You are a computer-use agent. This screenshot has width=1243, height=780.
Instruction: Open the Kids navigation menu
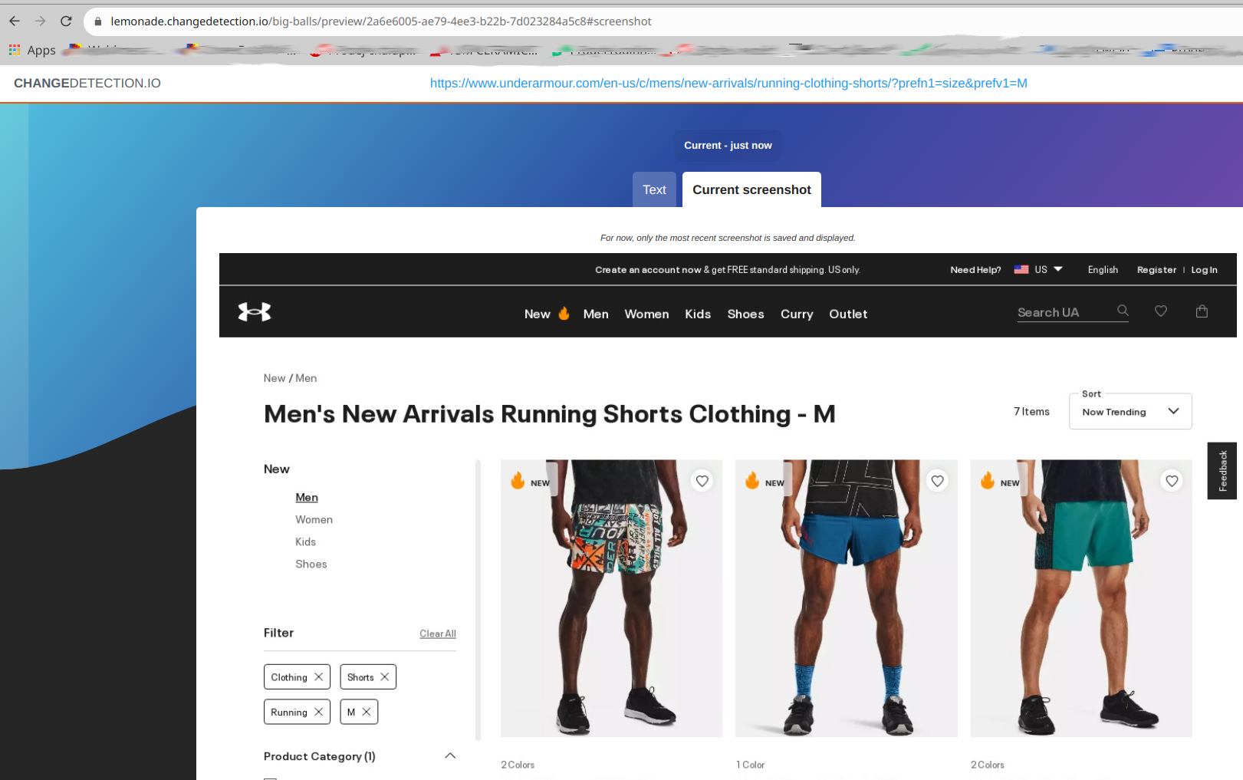[698, 314]
